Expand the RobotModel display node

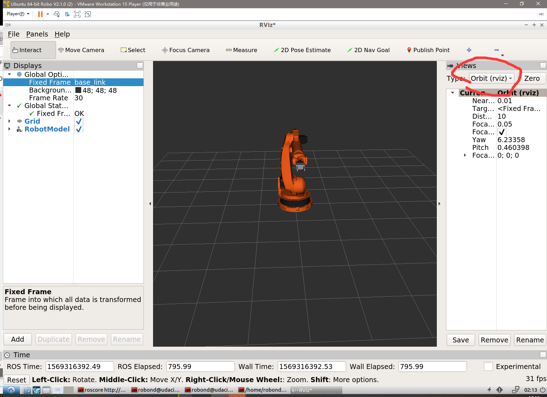pos(10,129)
